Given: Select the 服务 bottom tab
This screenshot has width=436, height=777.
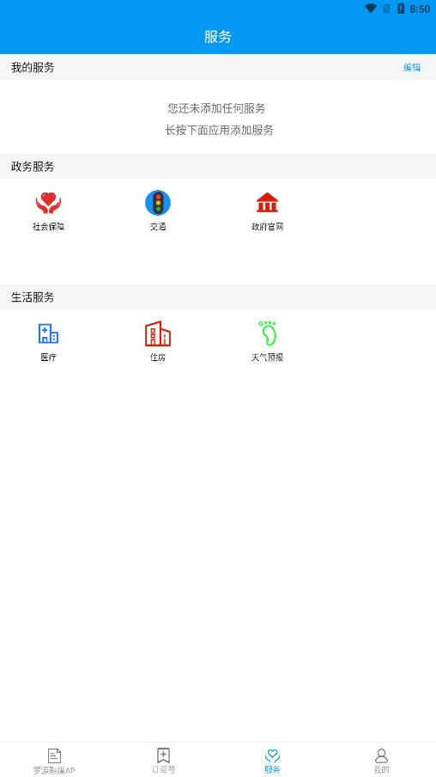Looking at the screenshot, I should [272, 761].
